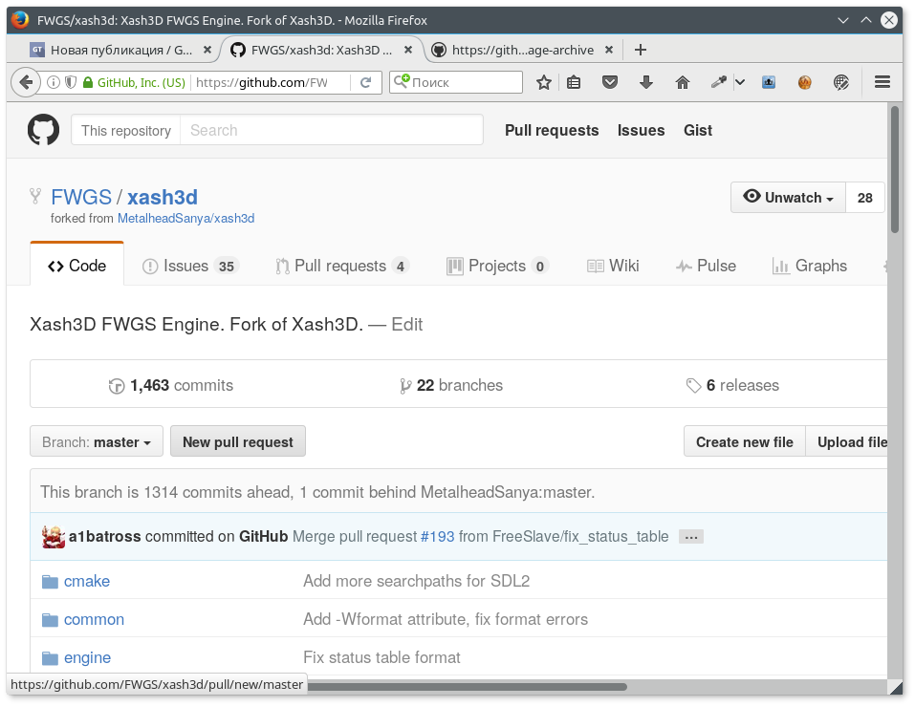Click the vertical page scrollbar

click(895, 172)
